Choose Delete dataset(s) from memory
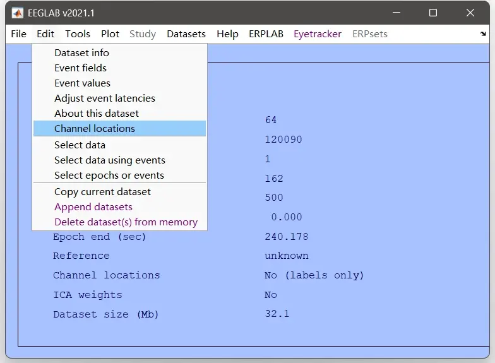The image size is (495, 363). point(120,222)
